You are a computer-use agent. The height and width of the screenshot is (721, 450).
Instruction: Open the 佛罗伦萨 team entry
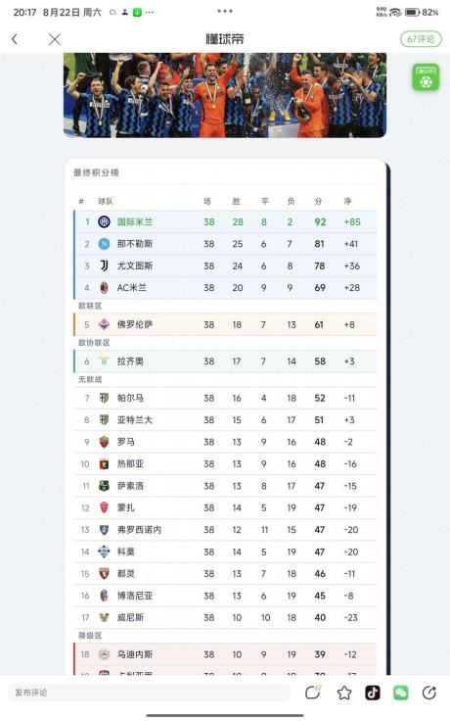point(225,324)
